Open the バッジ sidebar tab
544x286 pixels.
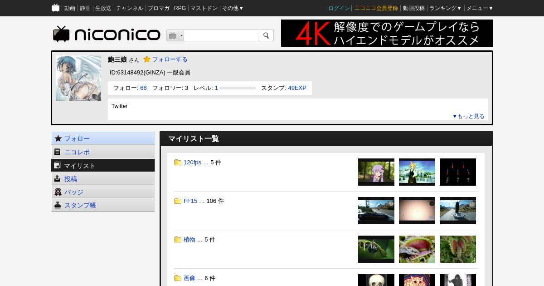tap(103, 192)
